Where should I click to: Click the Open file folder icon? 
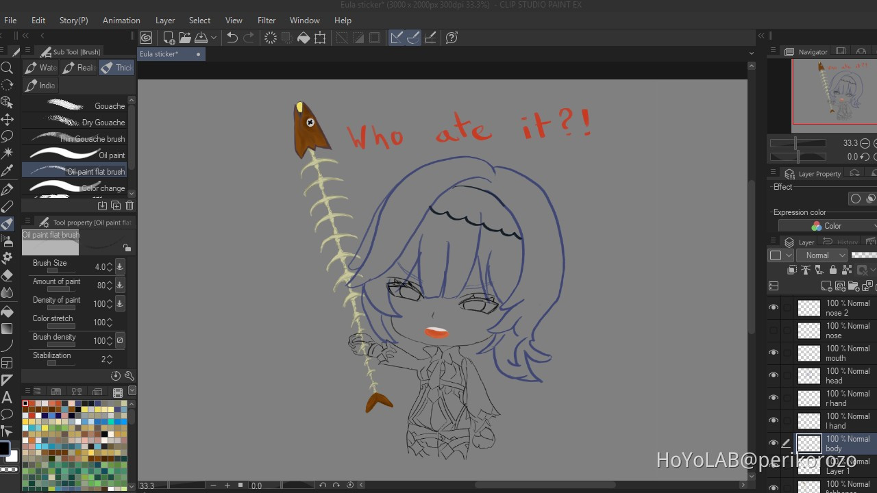pyautogui.click(x=185, y=38)
